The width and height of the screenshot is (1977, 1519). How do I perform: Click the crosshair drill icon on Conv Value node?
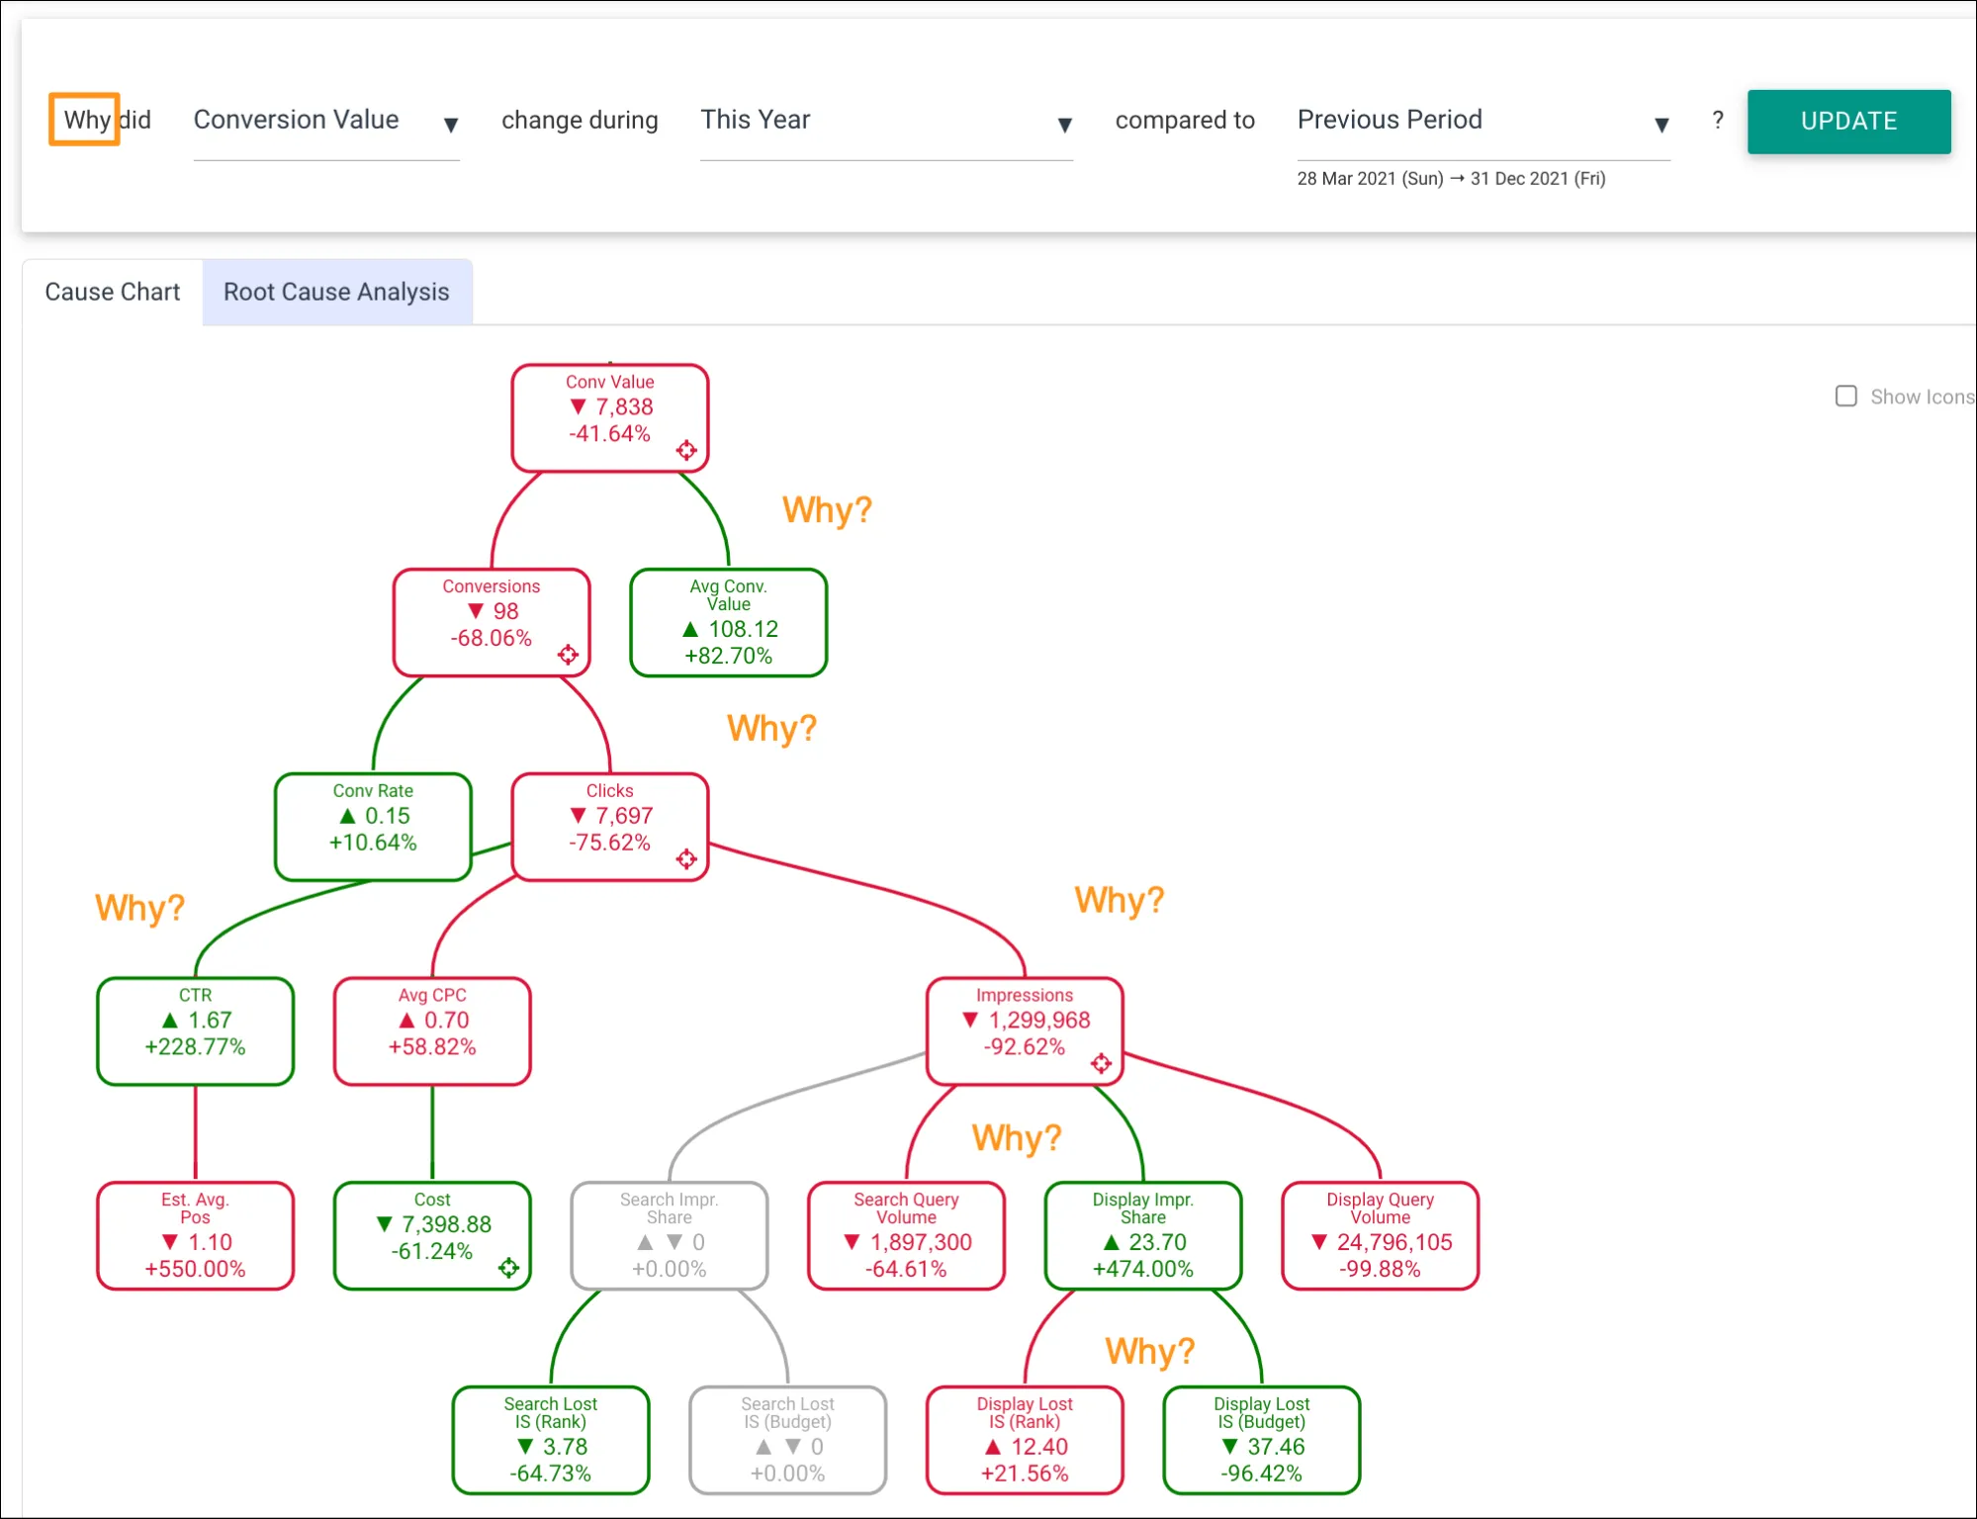(687, 450)
